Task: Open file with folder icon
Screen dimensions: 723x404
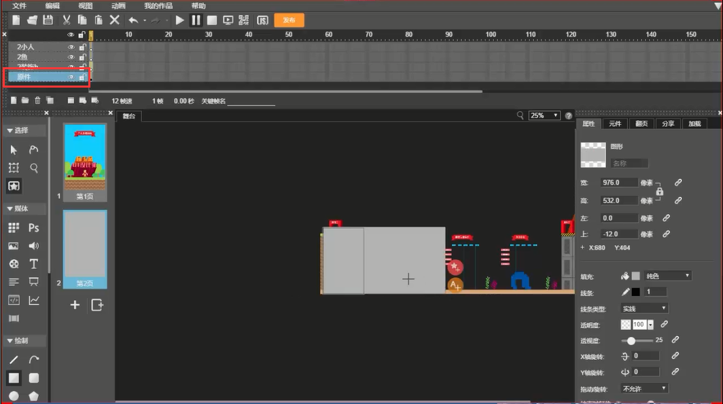Action: tap(32, 20)
